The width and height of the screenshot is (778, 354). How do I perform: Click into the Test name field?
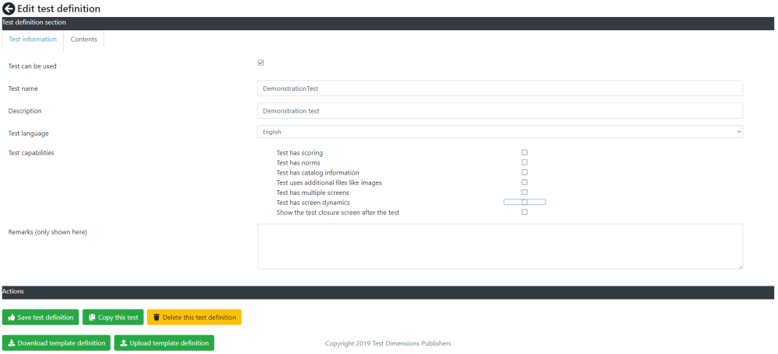click(x=500, y=88)
